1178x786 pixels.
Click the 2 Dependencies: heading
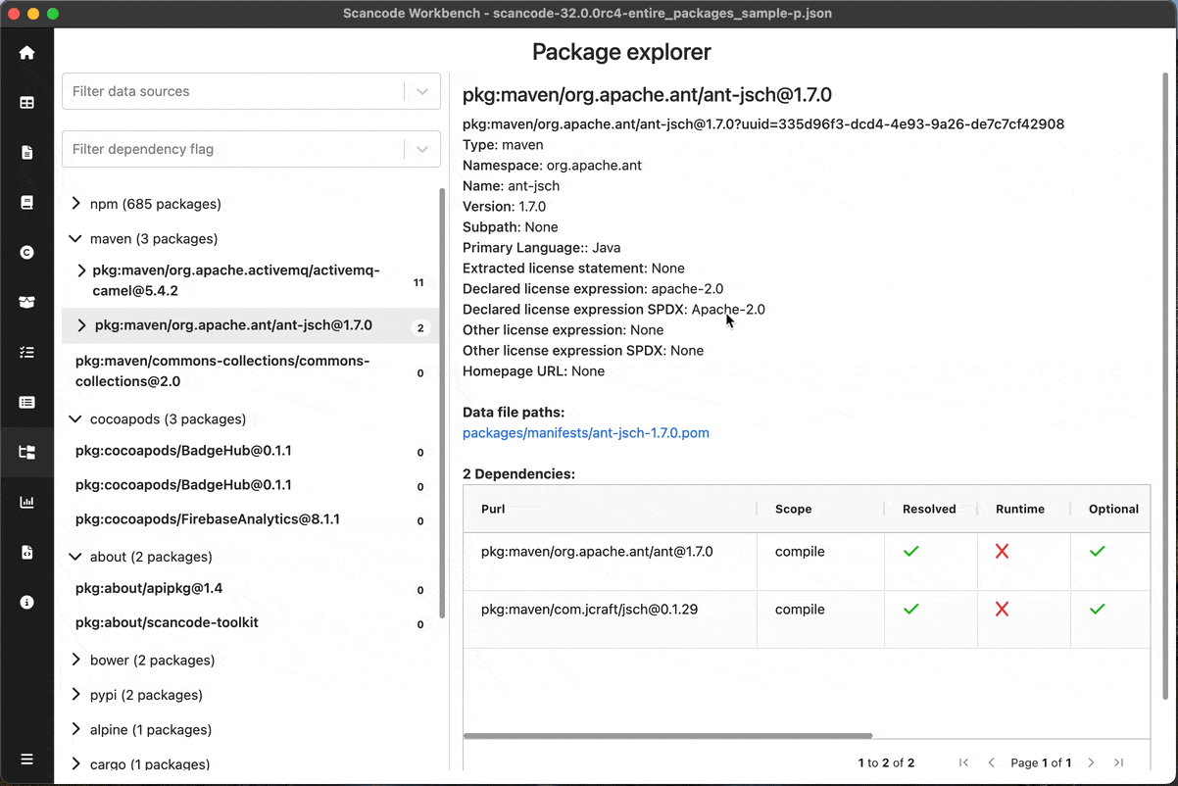[x=518, y=474]
